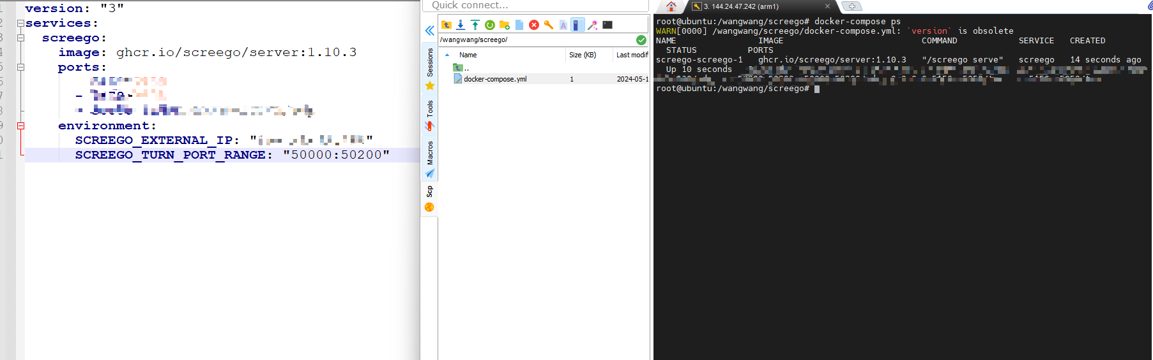Collapse the sidebar with double chevron
The width and height of the screenshot is (1153, 360).
[x=430, y=31]
